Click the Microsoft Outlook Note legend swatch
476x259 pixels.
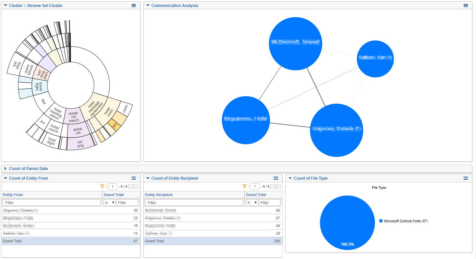click(381, 221)
